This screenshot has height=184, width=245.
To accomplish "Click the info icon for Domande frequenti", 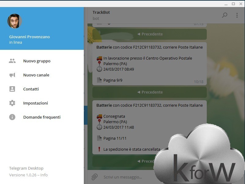I will tap(12, 117).
